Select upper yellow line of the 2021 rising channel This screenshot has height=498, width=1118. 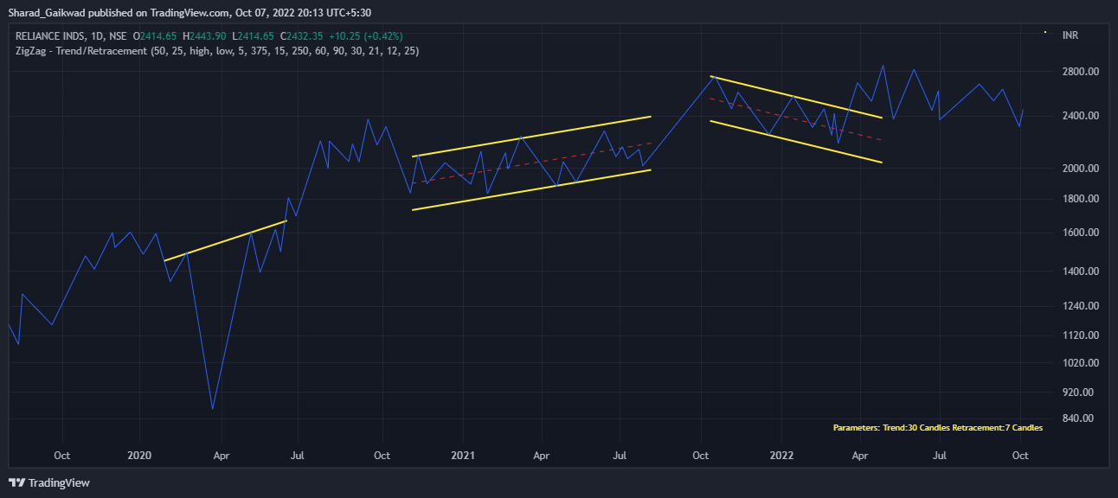531,136
